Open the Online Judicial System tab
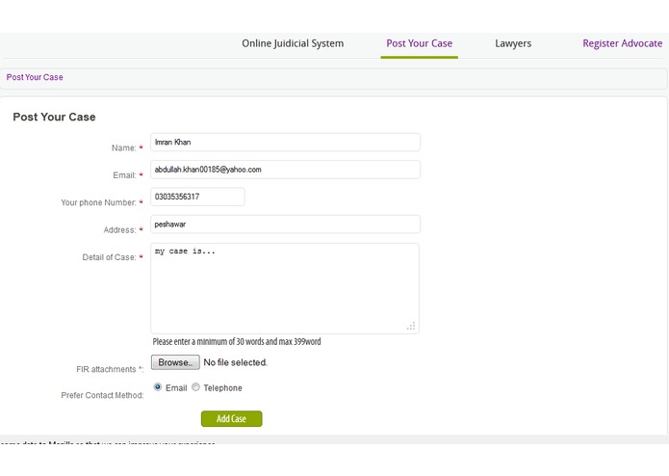This screenshot has height=476, width=669. pos(293,43)
